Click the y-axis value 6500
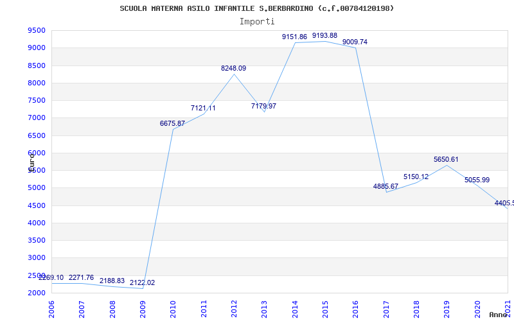Image resolution: width=514 pixels, height=321 pixels. click(37, 135)
